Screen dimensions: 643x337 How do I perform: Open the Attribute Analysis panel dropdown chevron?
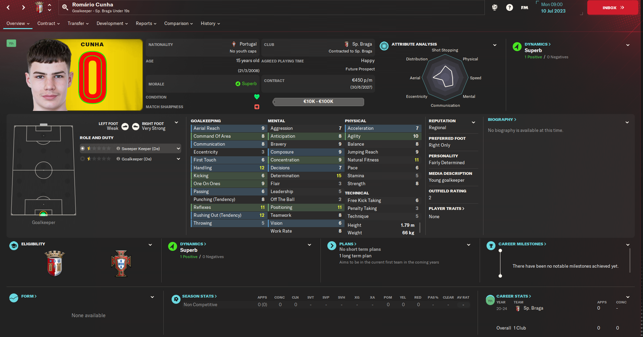coord(495,45)
